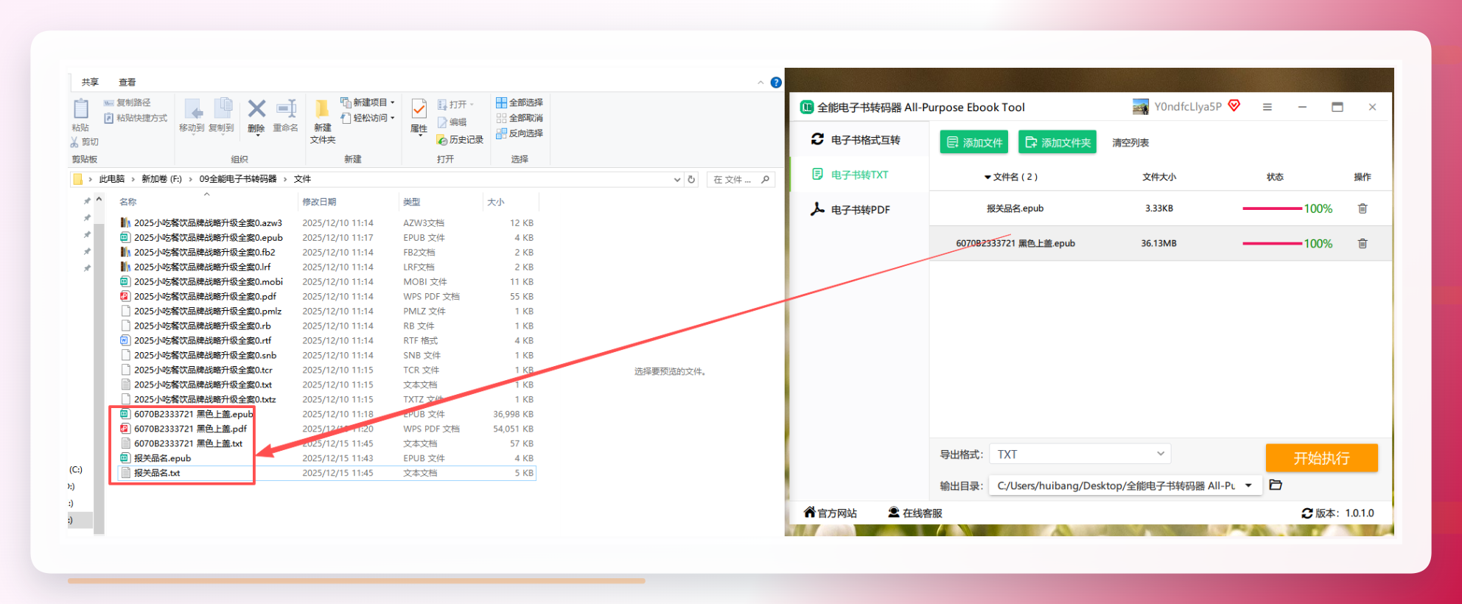
Task: Click Move to icon in Explorer ribbon
Action: click(192, 109)
